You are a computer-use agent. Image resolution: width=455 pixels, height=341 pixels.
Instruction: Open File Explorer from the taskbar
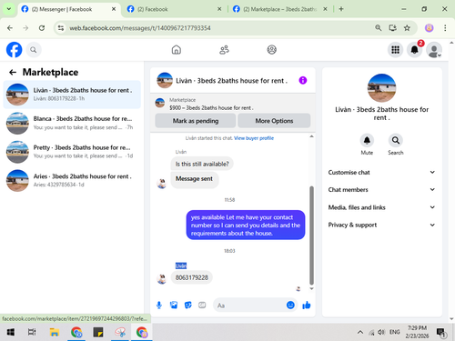[55, 332]
